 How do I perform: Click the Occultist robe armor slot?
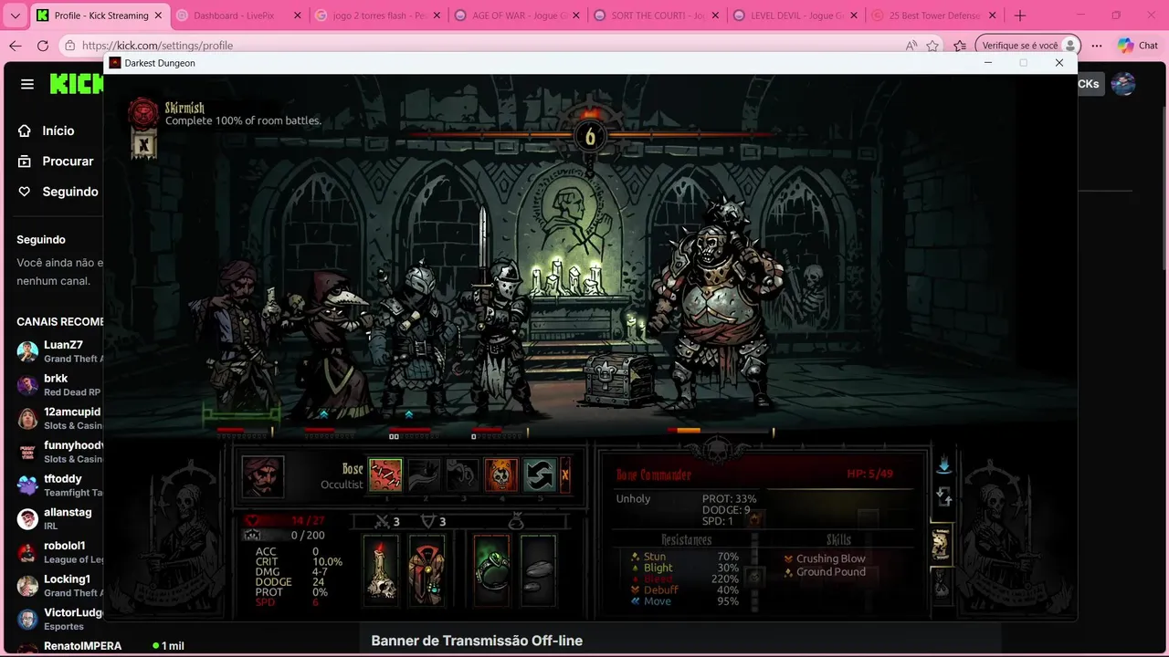click(426, 571)
